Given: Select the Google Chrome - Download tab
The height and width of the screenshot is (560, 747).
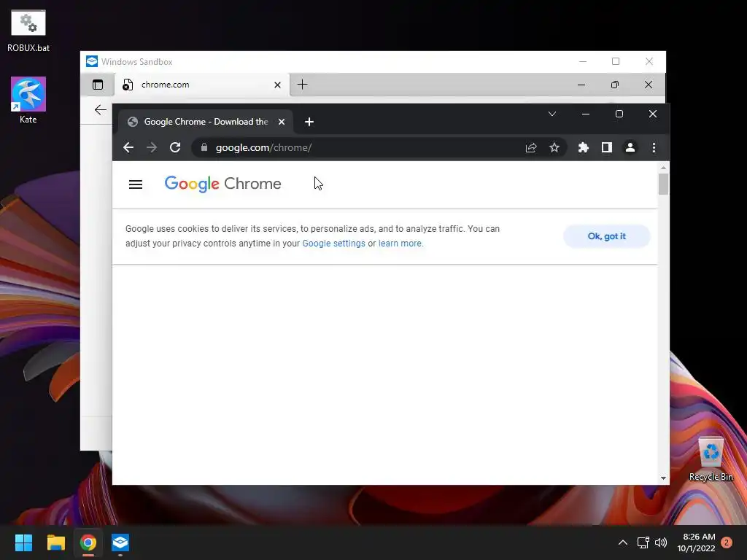Looking at the screenshot, I should [205, 122].
